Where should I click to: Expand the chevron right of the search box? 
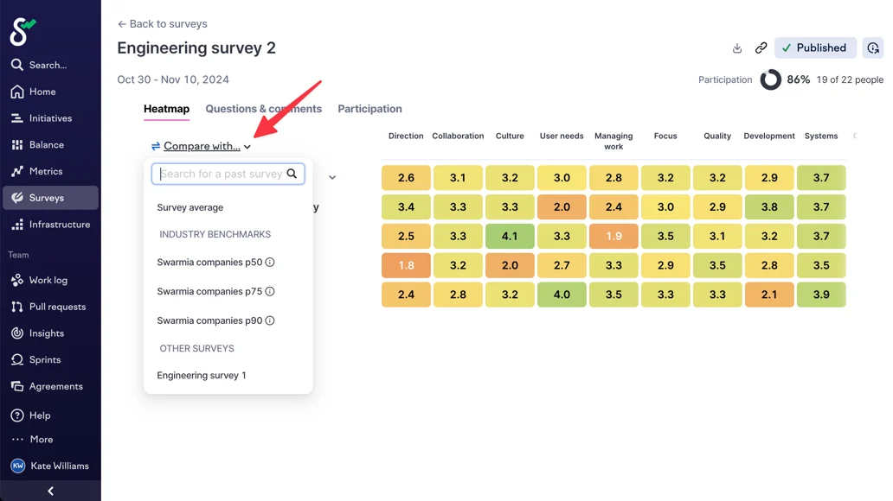click(x=332, y=177)
